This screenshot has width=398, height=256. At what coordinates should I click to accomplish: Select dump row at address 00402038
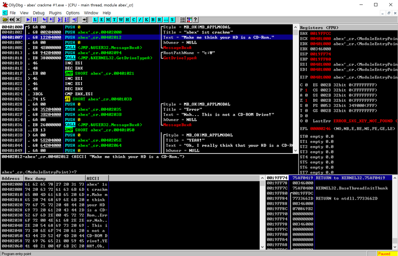click(55, 220)
